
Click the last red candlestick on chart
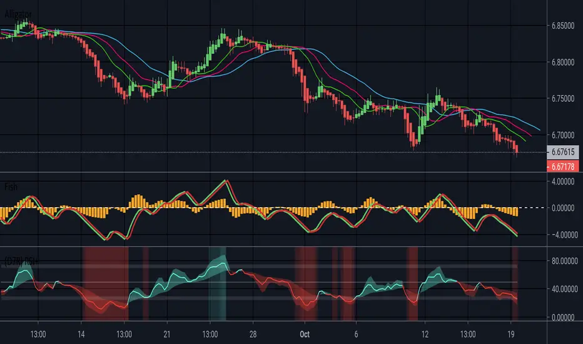point(517,149)
